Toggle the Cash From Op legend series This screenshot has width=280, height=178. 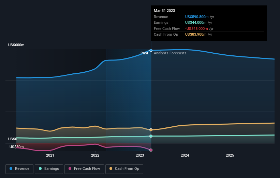pos(124,169)
